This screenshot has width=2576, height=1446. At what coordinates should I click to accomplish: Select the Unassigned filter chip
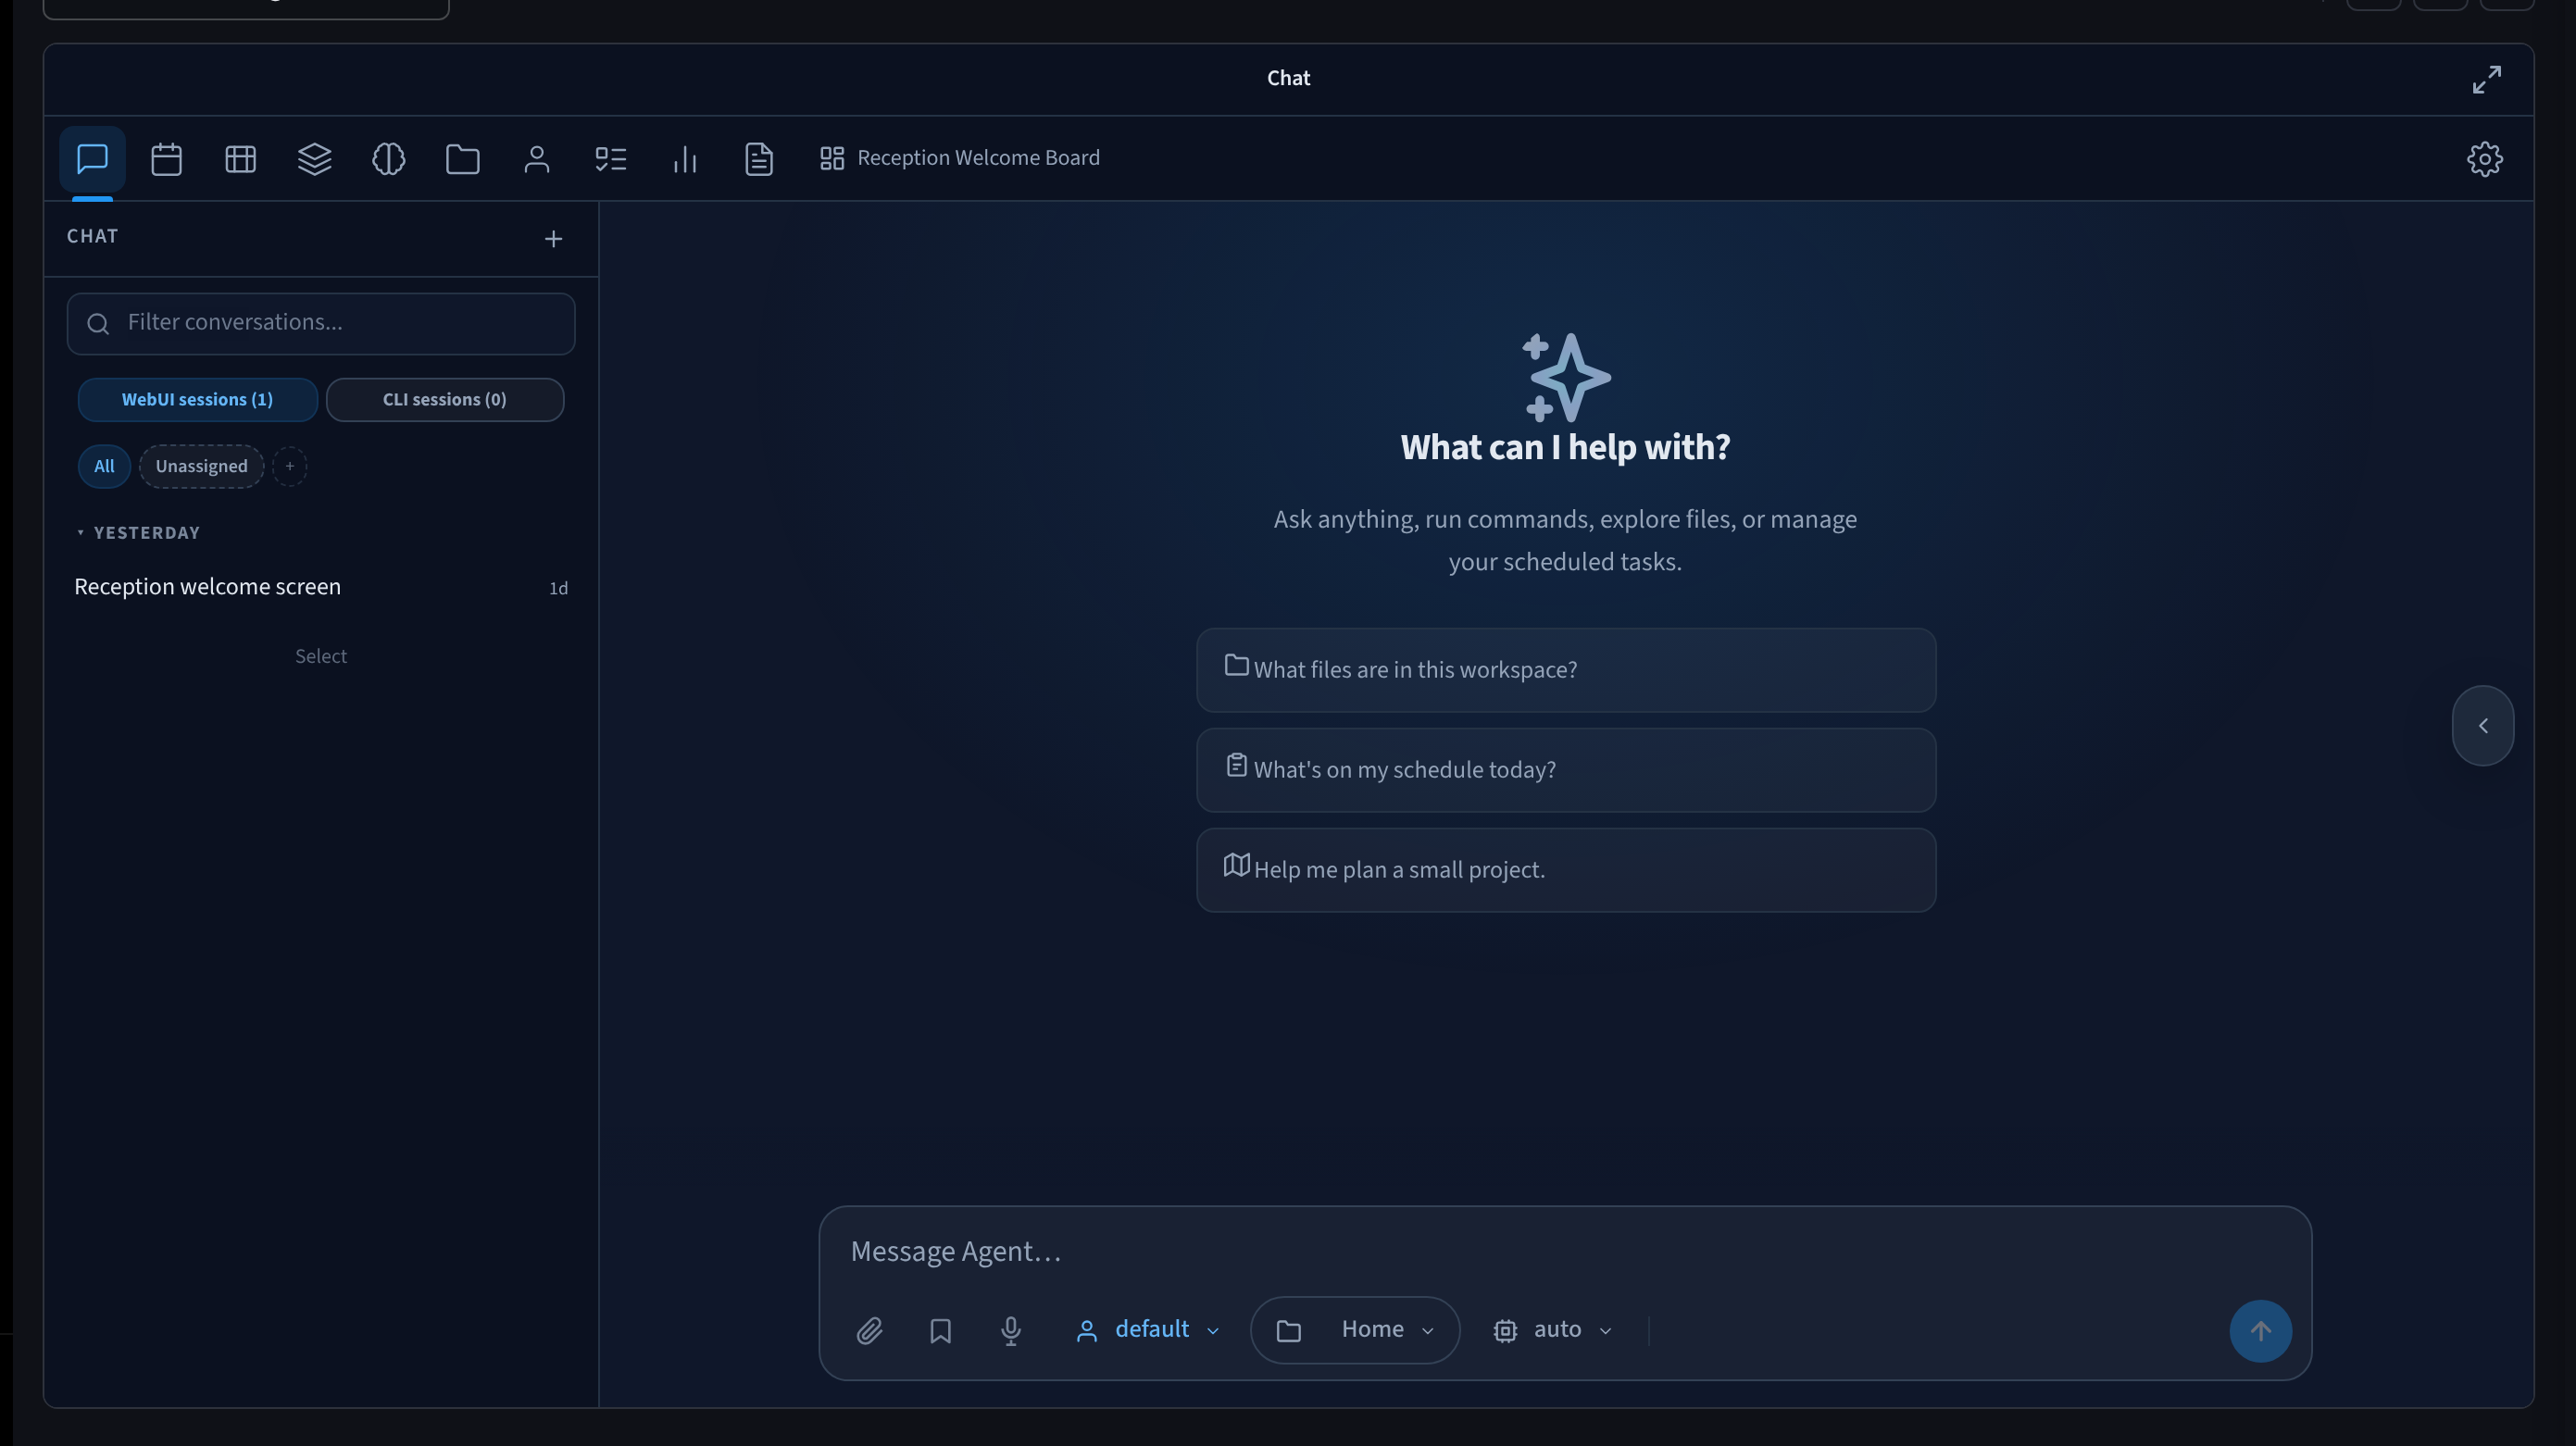(x=201, y=466)
